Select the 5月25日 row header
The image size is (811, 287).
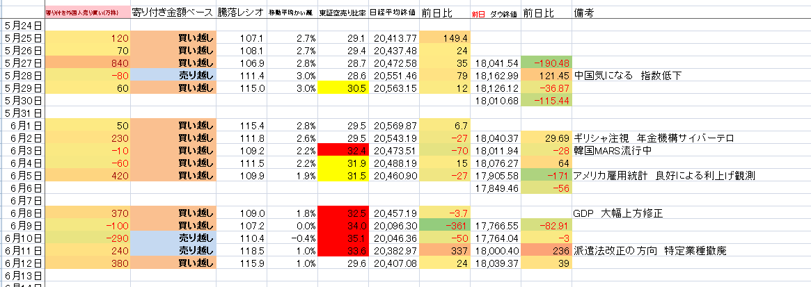click(23, 38)
